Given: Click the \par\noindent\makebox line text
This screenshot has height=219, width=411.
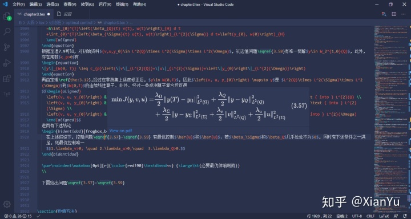Looking at the screenshot, I should pyautogui.click(x=141, y=165).
